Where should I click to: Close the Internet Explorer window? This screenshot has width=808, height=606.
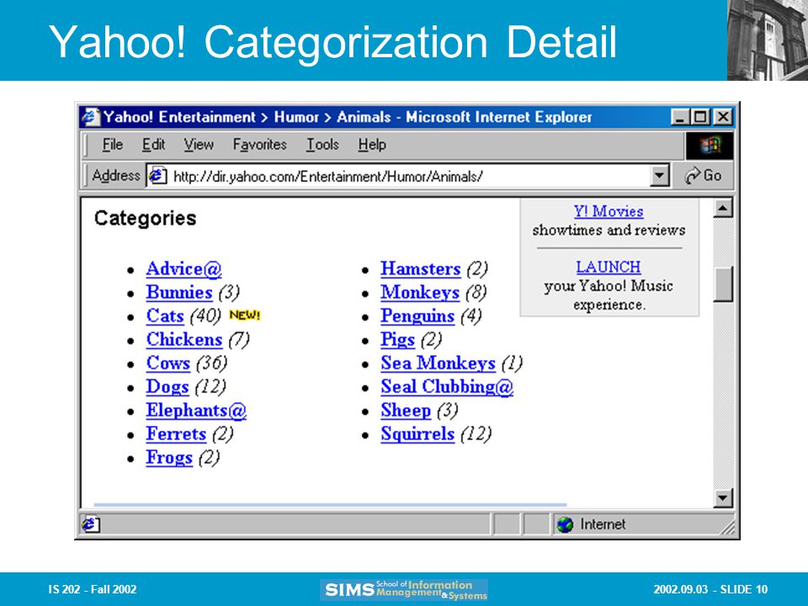tap(724, 117)
